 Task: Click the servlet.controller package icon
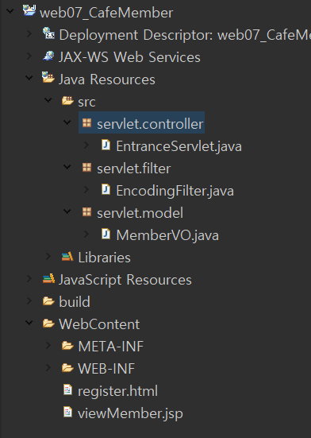(x=86, y=122)
